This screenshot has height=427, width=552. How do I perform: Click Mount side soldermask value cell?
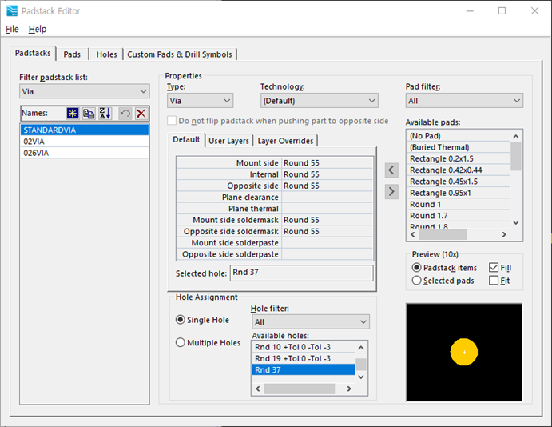[x=327, y=220]
